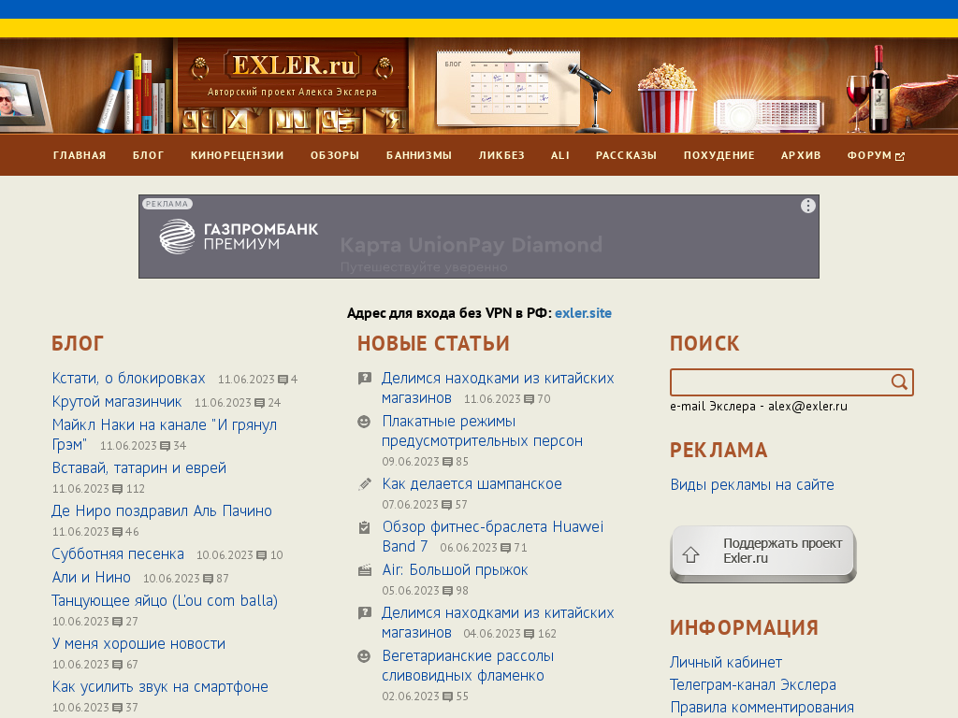Open 'Обзор фитнес-браслета Huawei Band 7'
Screen dimensions: 958x718
(492, 536)
